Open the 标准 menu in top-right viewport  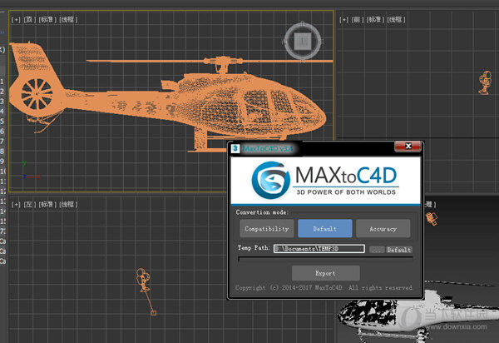[x=375, y=19]
